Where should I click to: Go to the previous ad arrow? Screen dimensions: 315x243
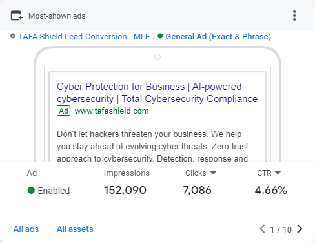coord(262,229)
